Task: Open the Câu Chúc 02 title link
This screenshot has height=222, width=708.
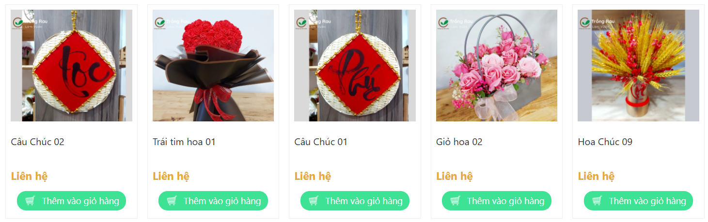Action: pyautogui.click(x=37, y=142)
